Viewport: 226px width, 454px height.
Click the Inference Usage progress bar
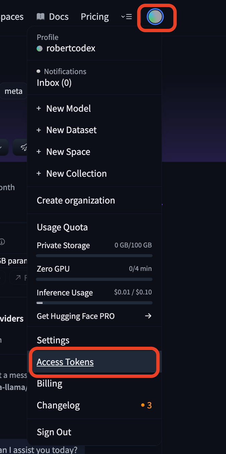point(94,302)
